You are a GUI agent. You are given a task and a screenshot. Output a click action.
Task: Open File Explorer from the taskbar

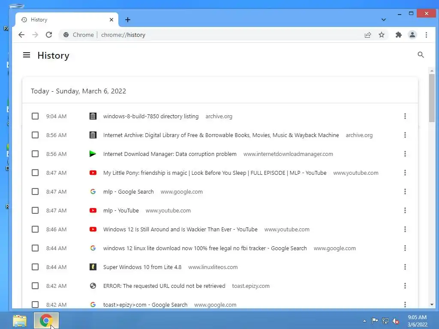coord(20,320)
